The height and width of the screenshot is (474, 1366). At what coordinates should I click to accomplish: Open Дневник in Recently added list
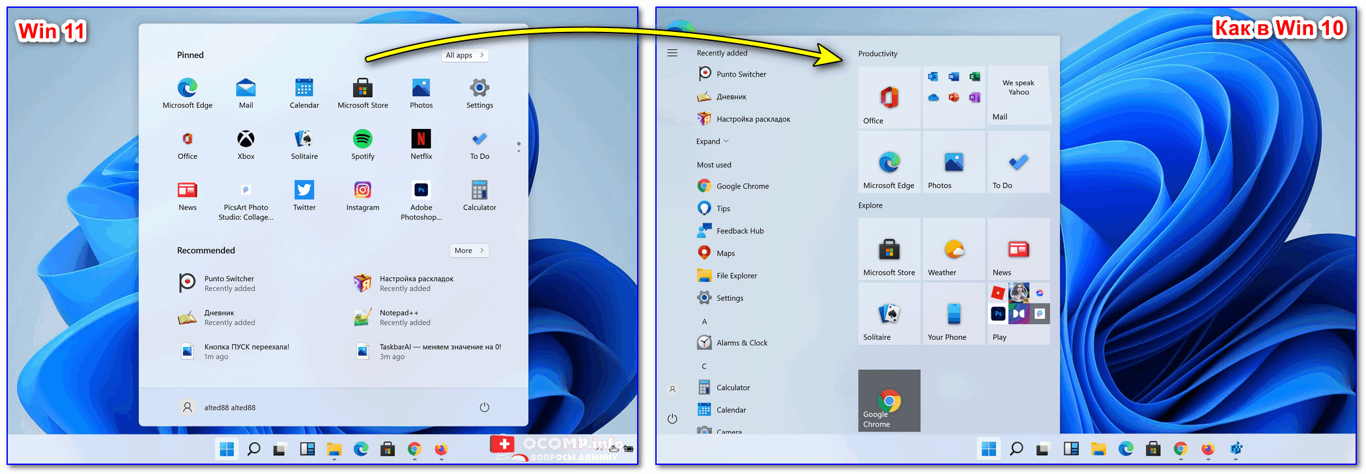pos(722,96)
